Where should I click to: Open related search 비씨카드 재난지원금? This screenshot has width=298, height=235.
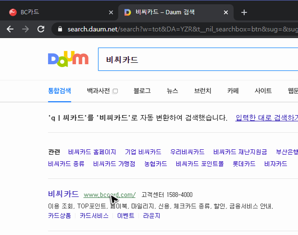(240, 152)
